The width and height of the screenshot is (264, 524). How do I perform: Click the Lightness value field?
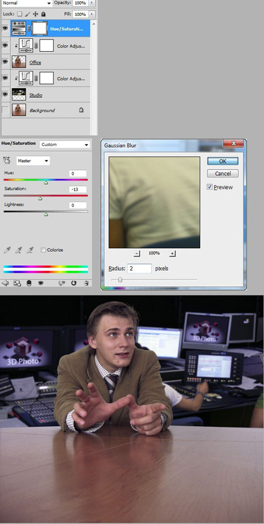(x=78, y=205)
